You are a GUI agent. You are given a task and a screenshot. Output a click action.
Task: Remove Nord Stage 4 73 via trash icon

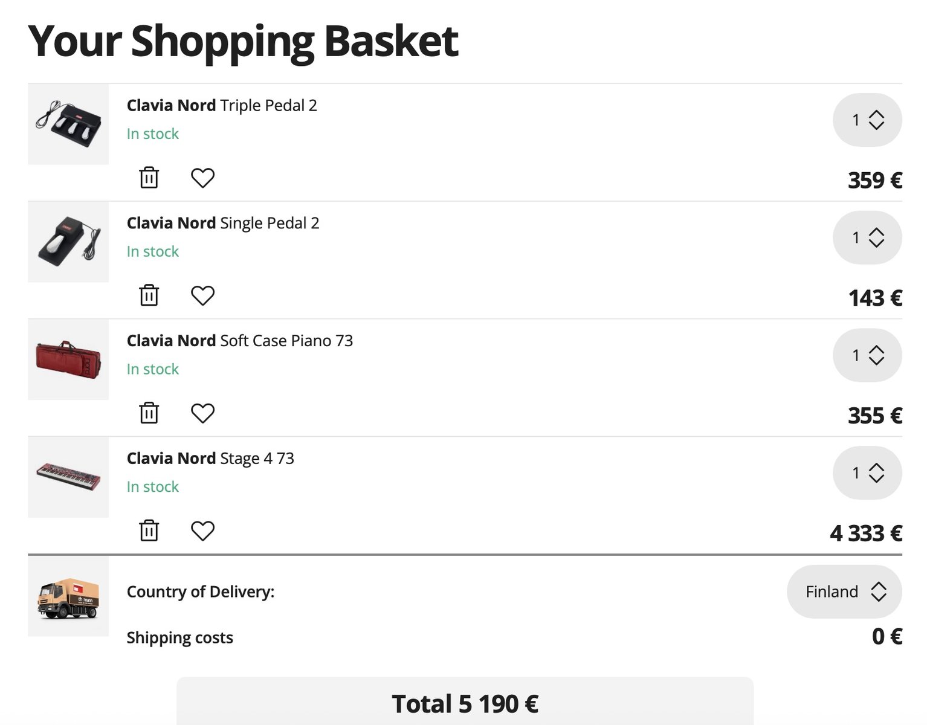pyautogui.click(x=149, y=530)
